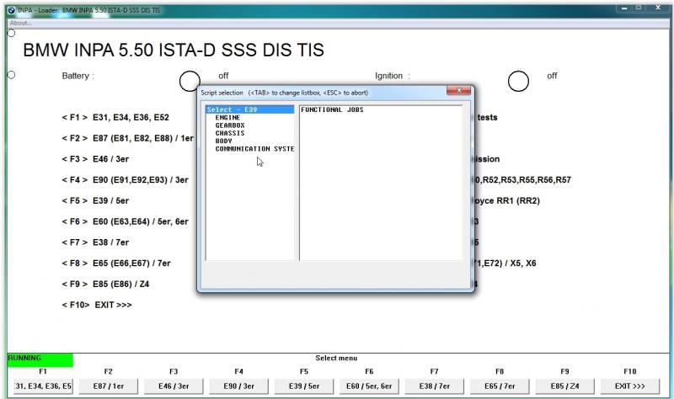
Task: Click the Battery status indicator circle
Action: (x=190, y=81)
